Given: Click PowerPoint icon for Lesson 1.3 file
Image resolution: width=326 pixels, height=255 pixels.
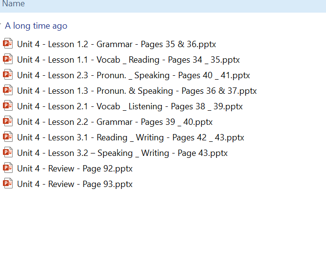Looking at the screenshot, I should [x=8, y=91].
